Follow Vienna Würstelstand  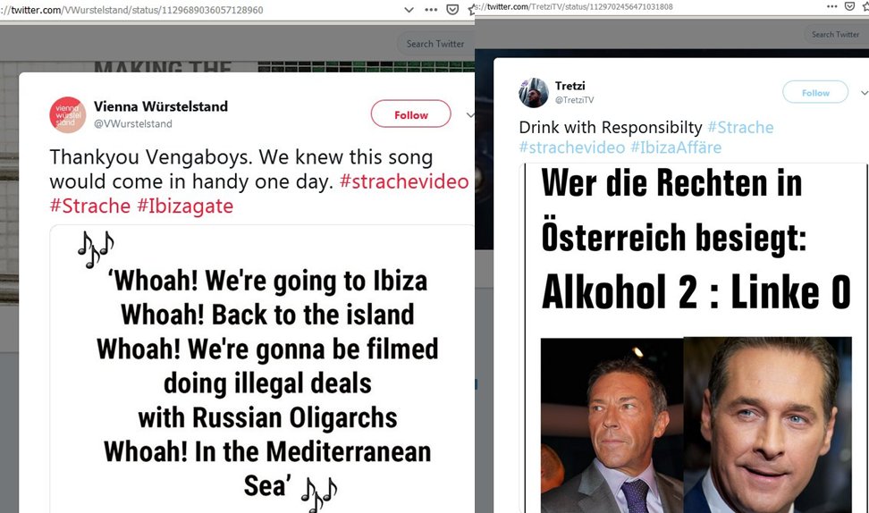[x=410, y=114]
